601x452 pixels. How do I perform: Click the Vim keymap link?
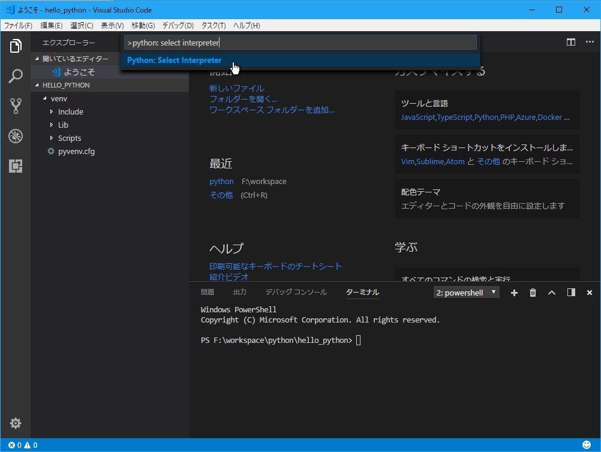[407, 162]
